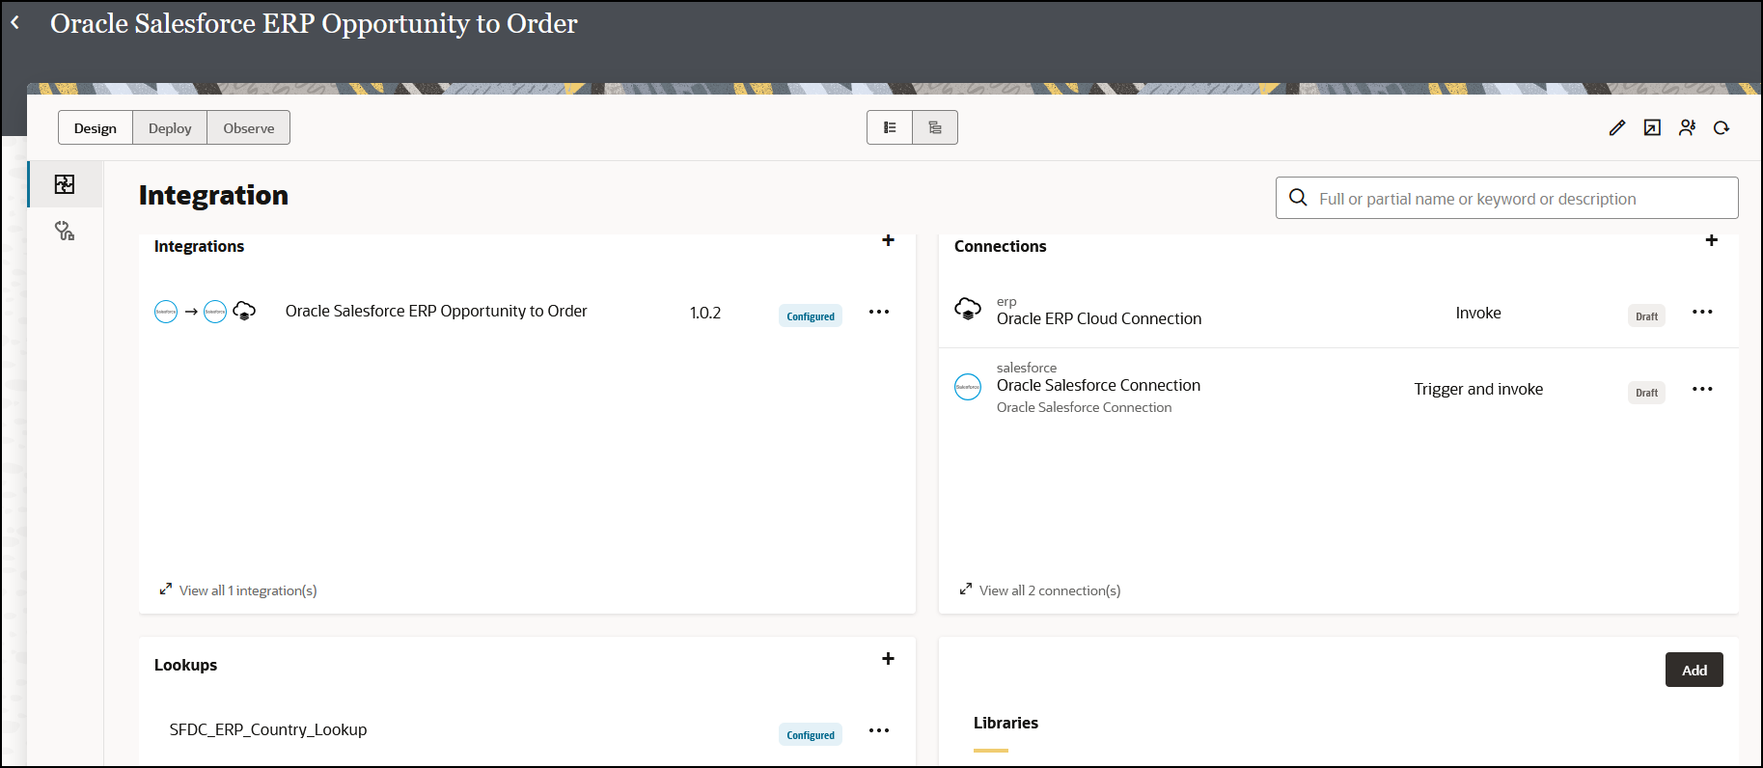Click the export arrow-box icon
Image resolution: width=1763 pixels, height=768 pixels.
pyautogui.click(x=1652, y=127)
